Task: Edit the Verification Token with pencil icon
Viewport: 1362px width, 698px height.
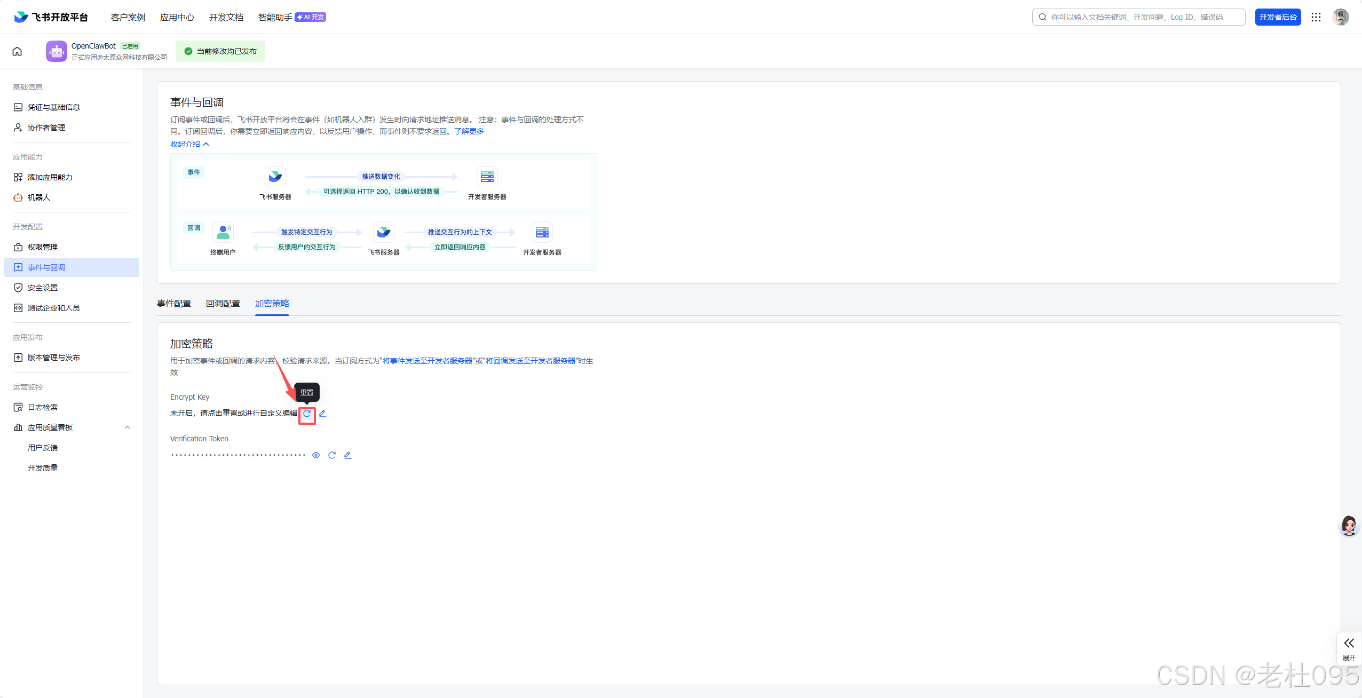Action: pyautogui.click(x=347, y=455)
